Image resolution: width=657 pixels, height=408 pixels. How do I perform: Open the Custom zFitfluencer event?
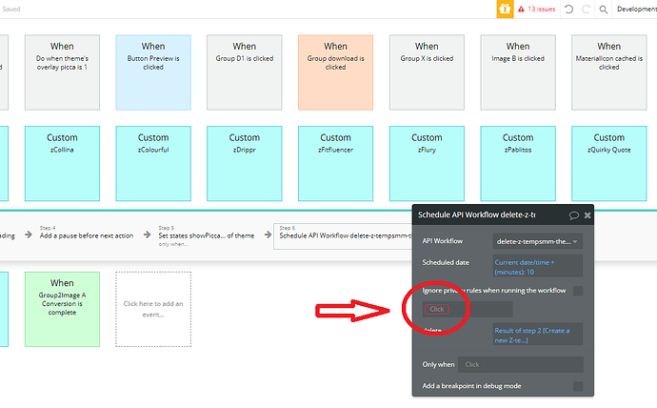335,164
